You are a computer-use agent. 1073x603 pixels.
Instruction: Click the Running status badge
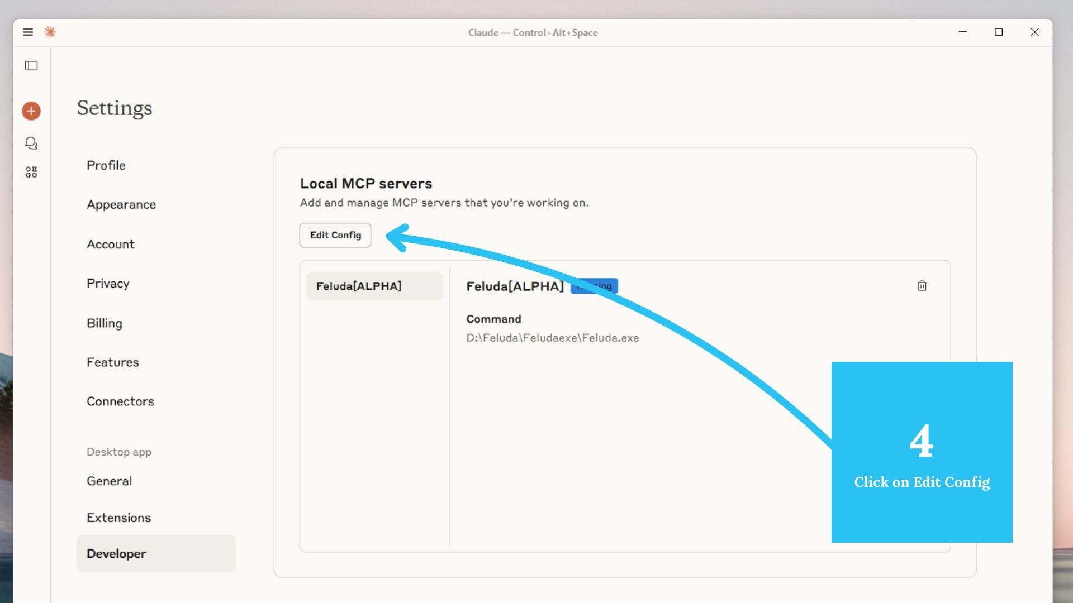pyautogui.click(x=594, y=286)
